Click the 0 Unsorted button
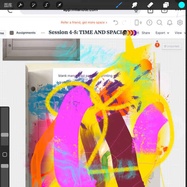The image size is (187, 187). pyautogui.click(x=172, y=46)
